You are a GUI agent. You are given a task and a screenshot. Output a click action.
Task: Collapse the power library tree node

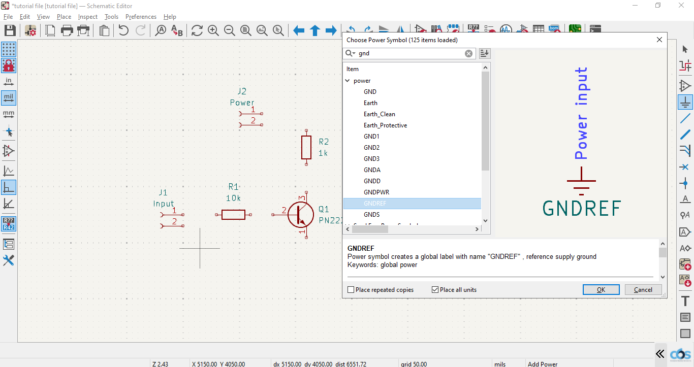point(348,81)
